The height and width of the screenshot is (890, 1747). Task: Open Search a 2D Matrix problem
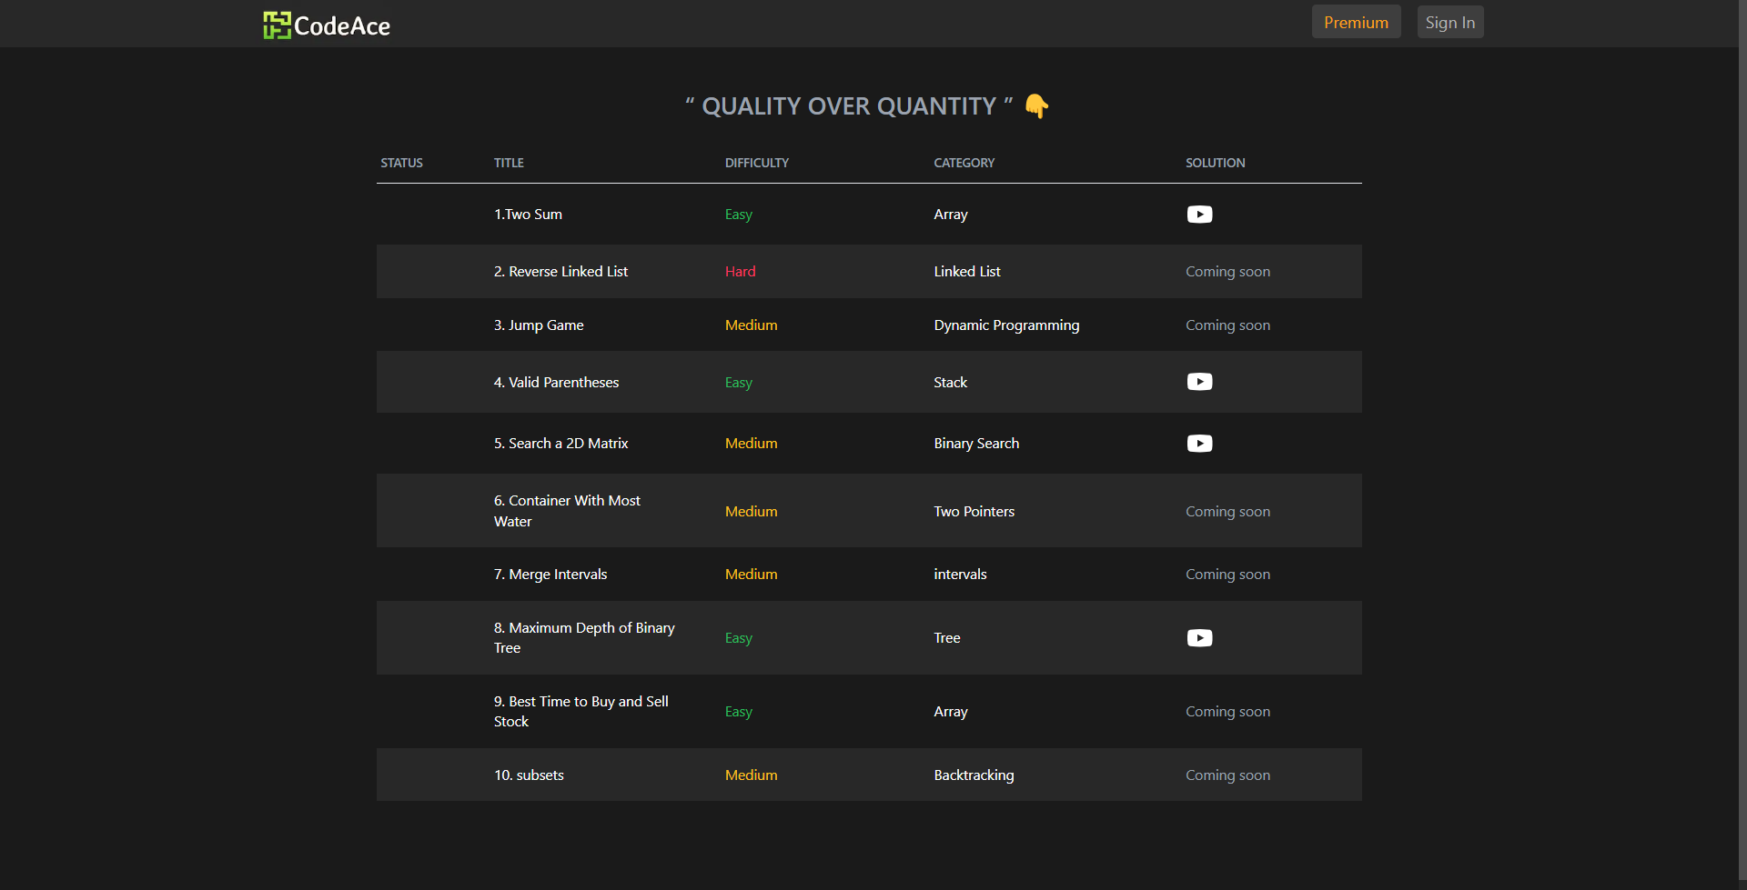click(560, 444)
